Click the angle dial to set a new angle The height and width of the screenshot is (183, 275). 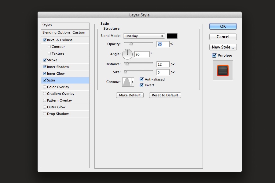(x=127, y=54)
